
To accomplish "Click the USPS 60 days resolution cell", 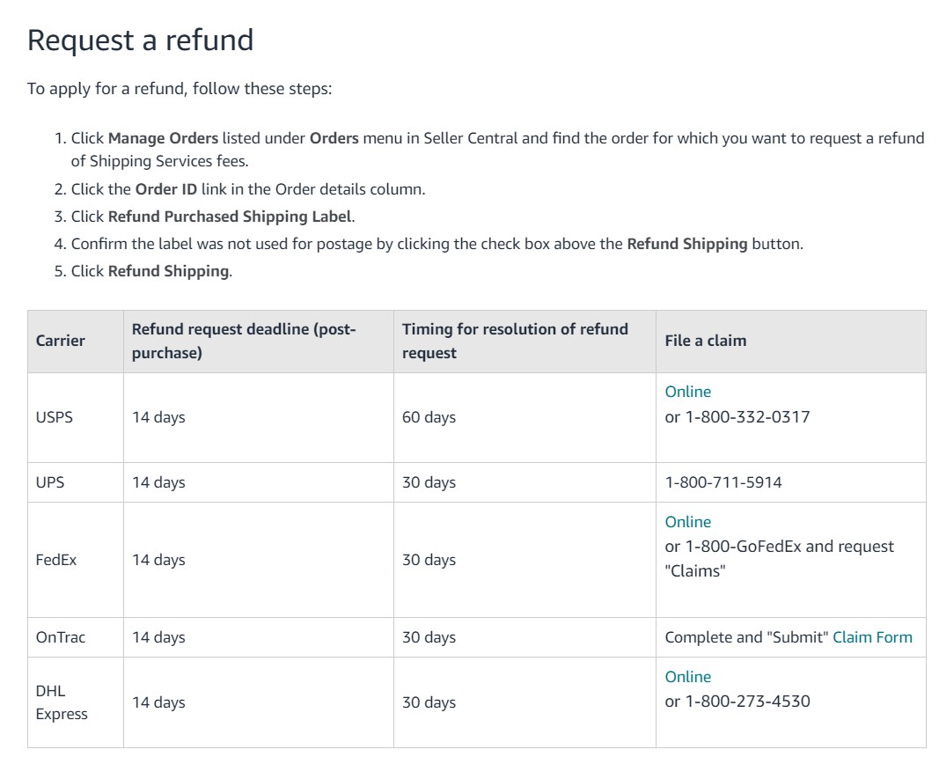I will point(525,417).
